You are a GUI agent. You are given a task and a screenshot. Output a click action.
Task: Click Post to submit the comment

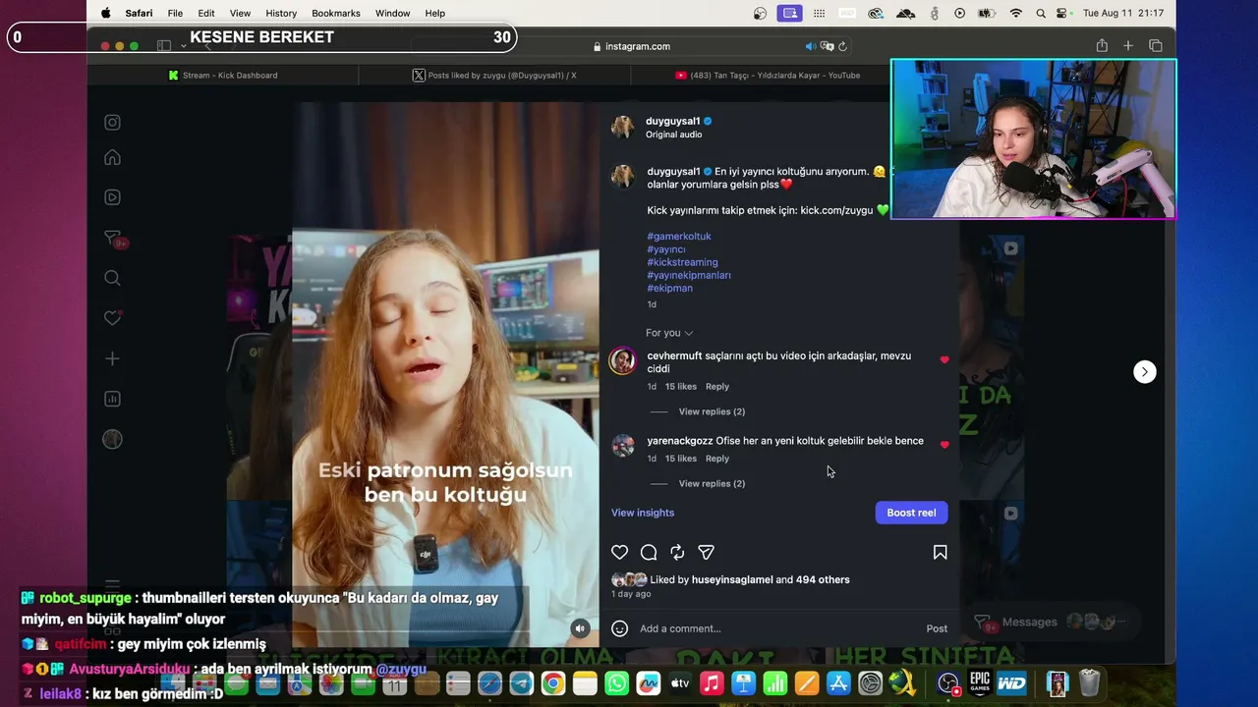[x=937, y=628]
